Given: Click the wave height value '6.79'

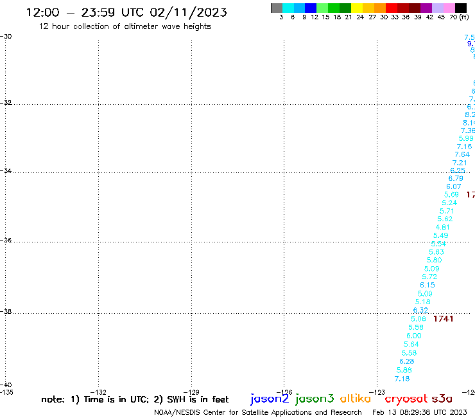Looking at the screenshot, I should point(456,179).
